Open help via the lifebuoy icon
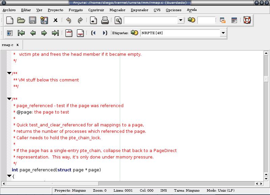270x195 pixels. click(x=247, y=20)
